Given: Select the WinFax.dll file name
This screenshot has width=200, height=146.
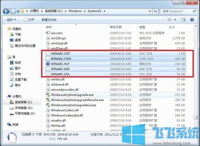Looking at the screenshot, I should point(58,126).
